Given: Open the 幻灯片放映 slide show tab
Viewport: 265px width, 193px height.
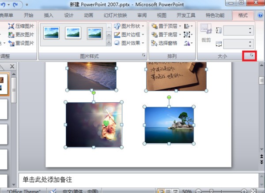Looking at the screenshot, I should 115,15.
